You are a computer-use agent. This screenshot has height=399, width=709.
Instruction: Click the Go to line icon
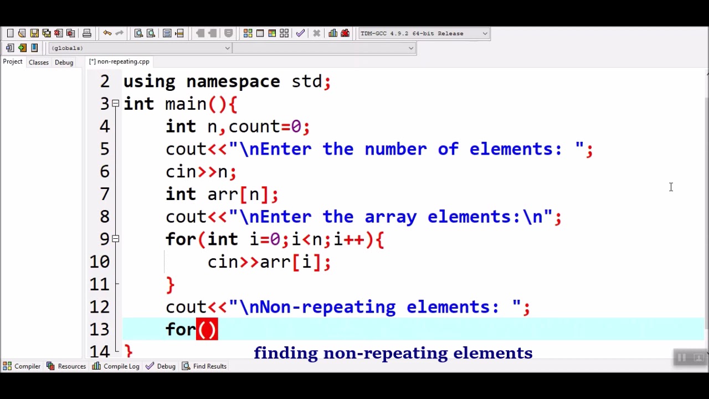click(179, 33)
